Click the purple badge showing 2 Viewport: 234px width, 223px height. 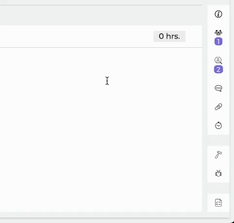click(219, 70)
